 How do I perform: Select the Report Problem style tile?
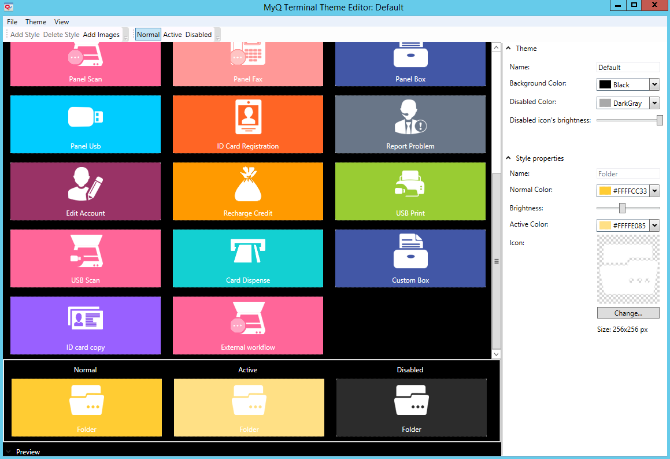click(410, 124)
